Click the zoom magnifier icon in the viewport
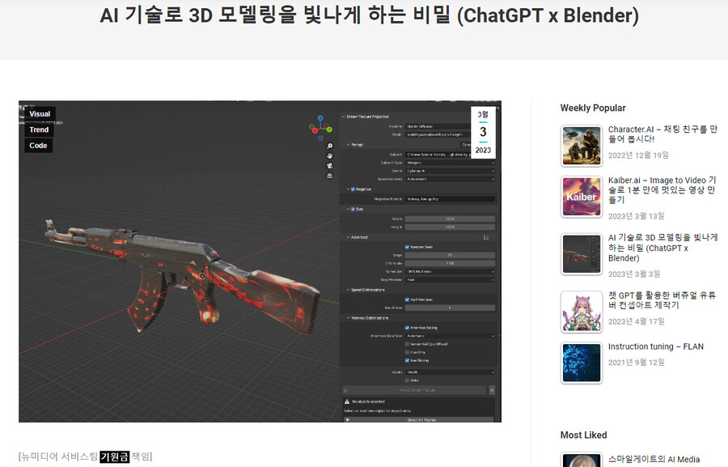 pyautogui.click(x=330, y=146)
